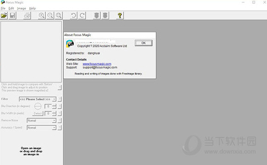Click the yellow question mark Help icon

click(120, 16)
